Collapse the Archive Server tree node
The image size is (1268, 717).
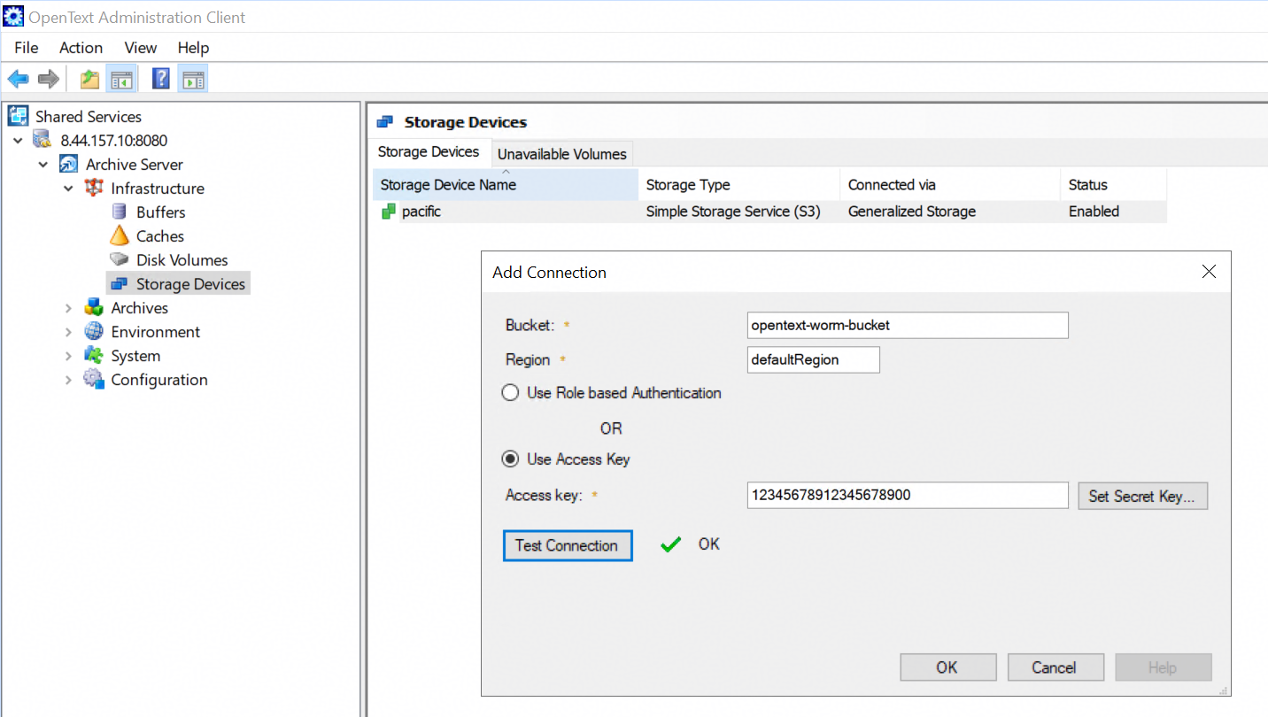point(43,164)
